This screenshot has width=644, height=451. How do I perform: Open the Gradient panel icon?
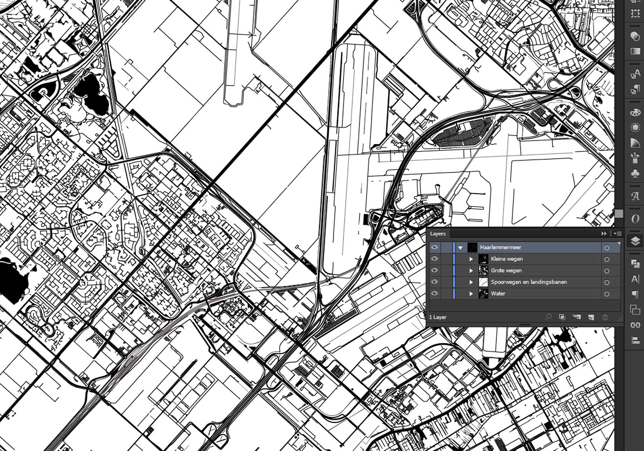click(635, 51)
